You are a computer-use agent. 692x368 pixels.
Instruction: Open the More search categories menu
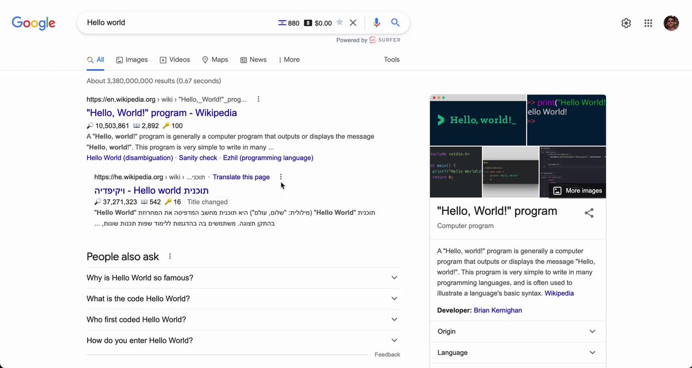pos(289,59)
